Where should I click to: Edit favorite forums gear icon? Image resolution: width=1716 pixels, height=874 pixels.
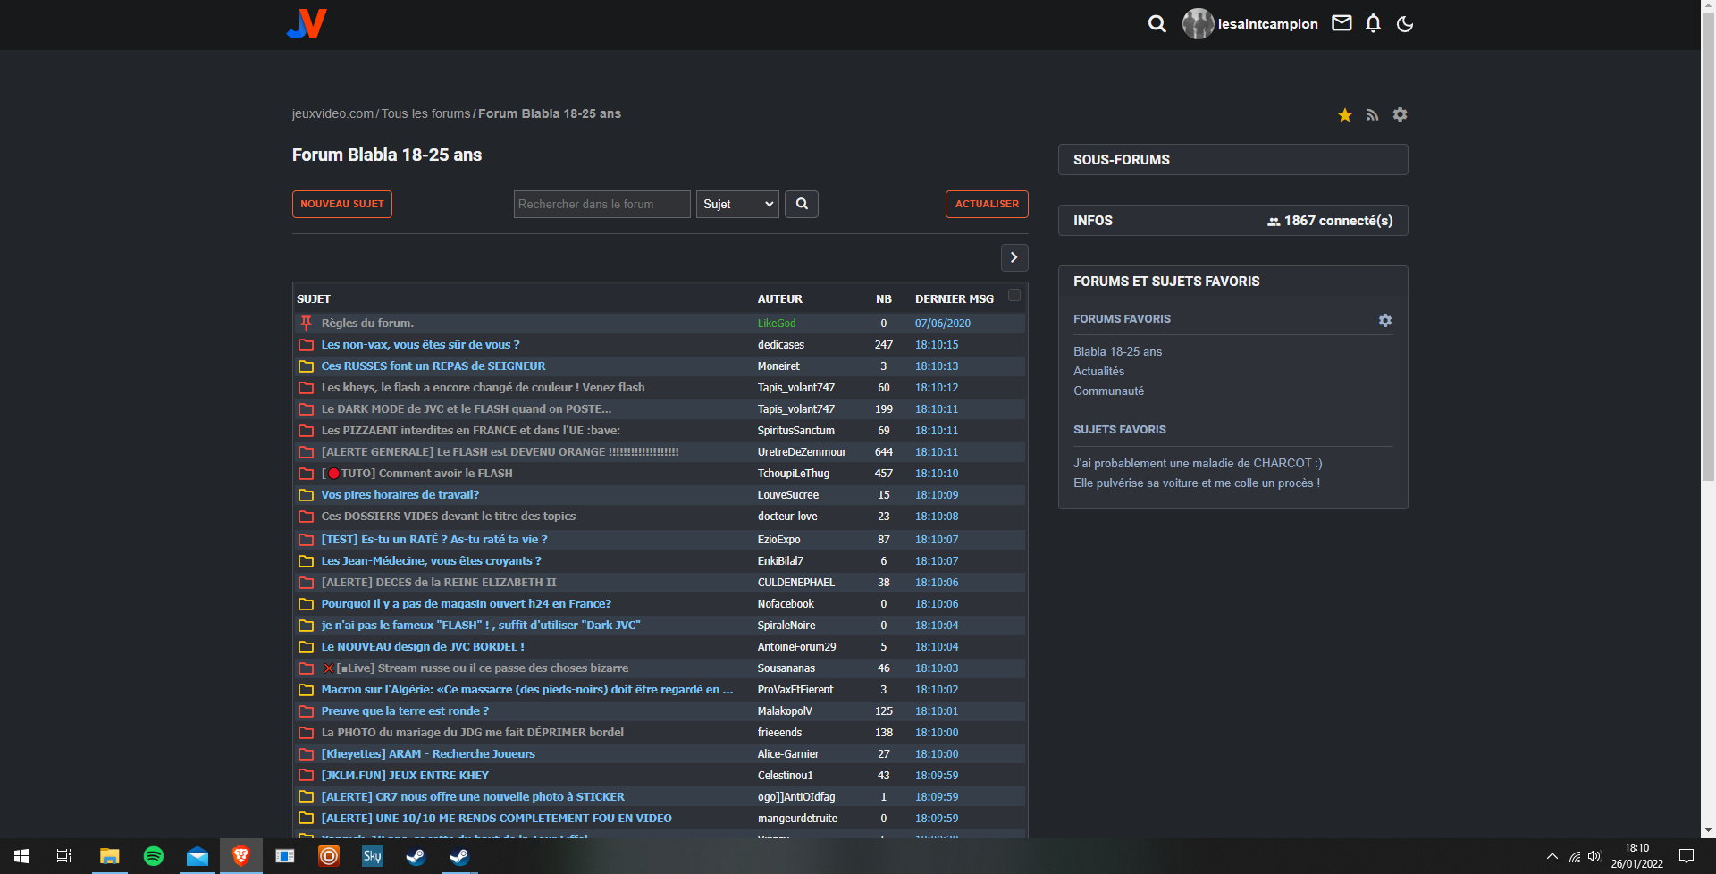click(x=1384, y=320)
